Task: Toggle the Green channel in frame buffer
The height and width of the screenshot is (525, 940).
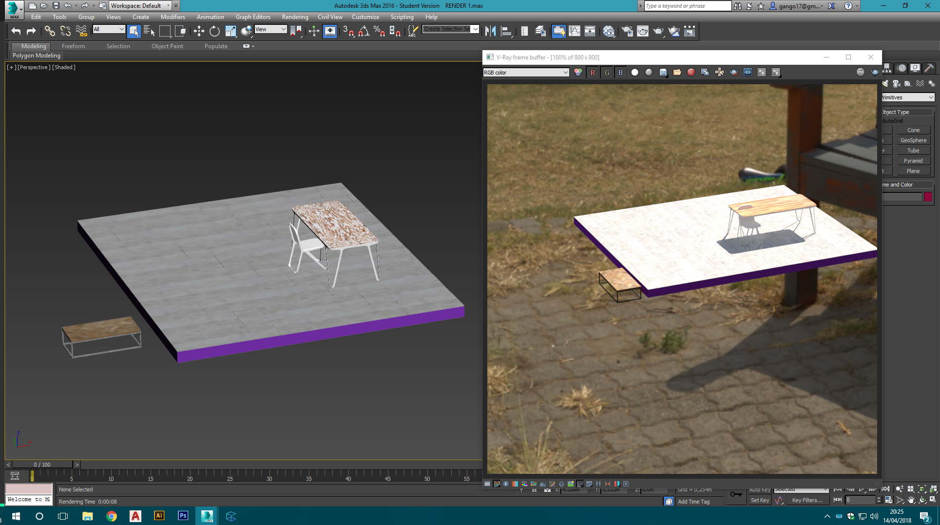Action: (607, 72)
